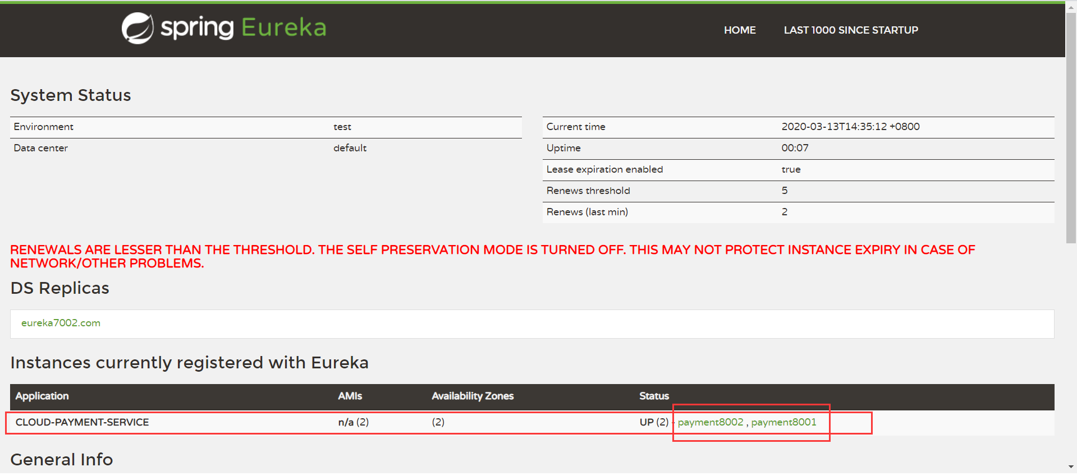Click the Environment value test
Viewport: 1077px width, 476px height.
coord(342,127)
